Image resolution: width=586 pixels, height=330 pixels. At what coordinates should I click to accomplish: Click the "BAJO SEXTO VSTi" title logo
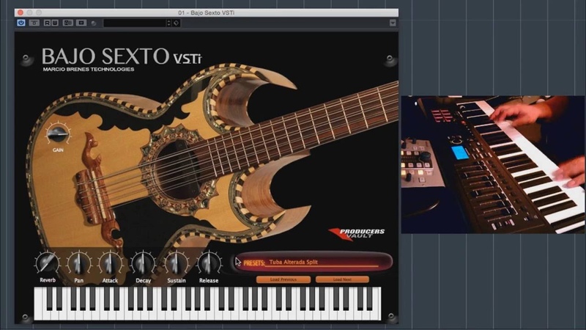tap(122, 56)
